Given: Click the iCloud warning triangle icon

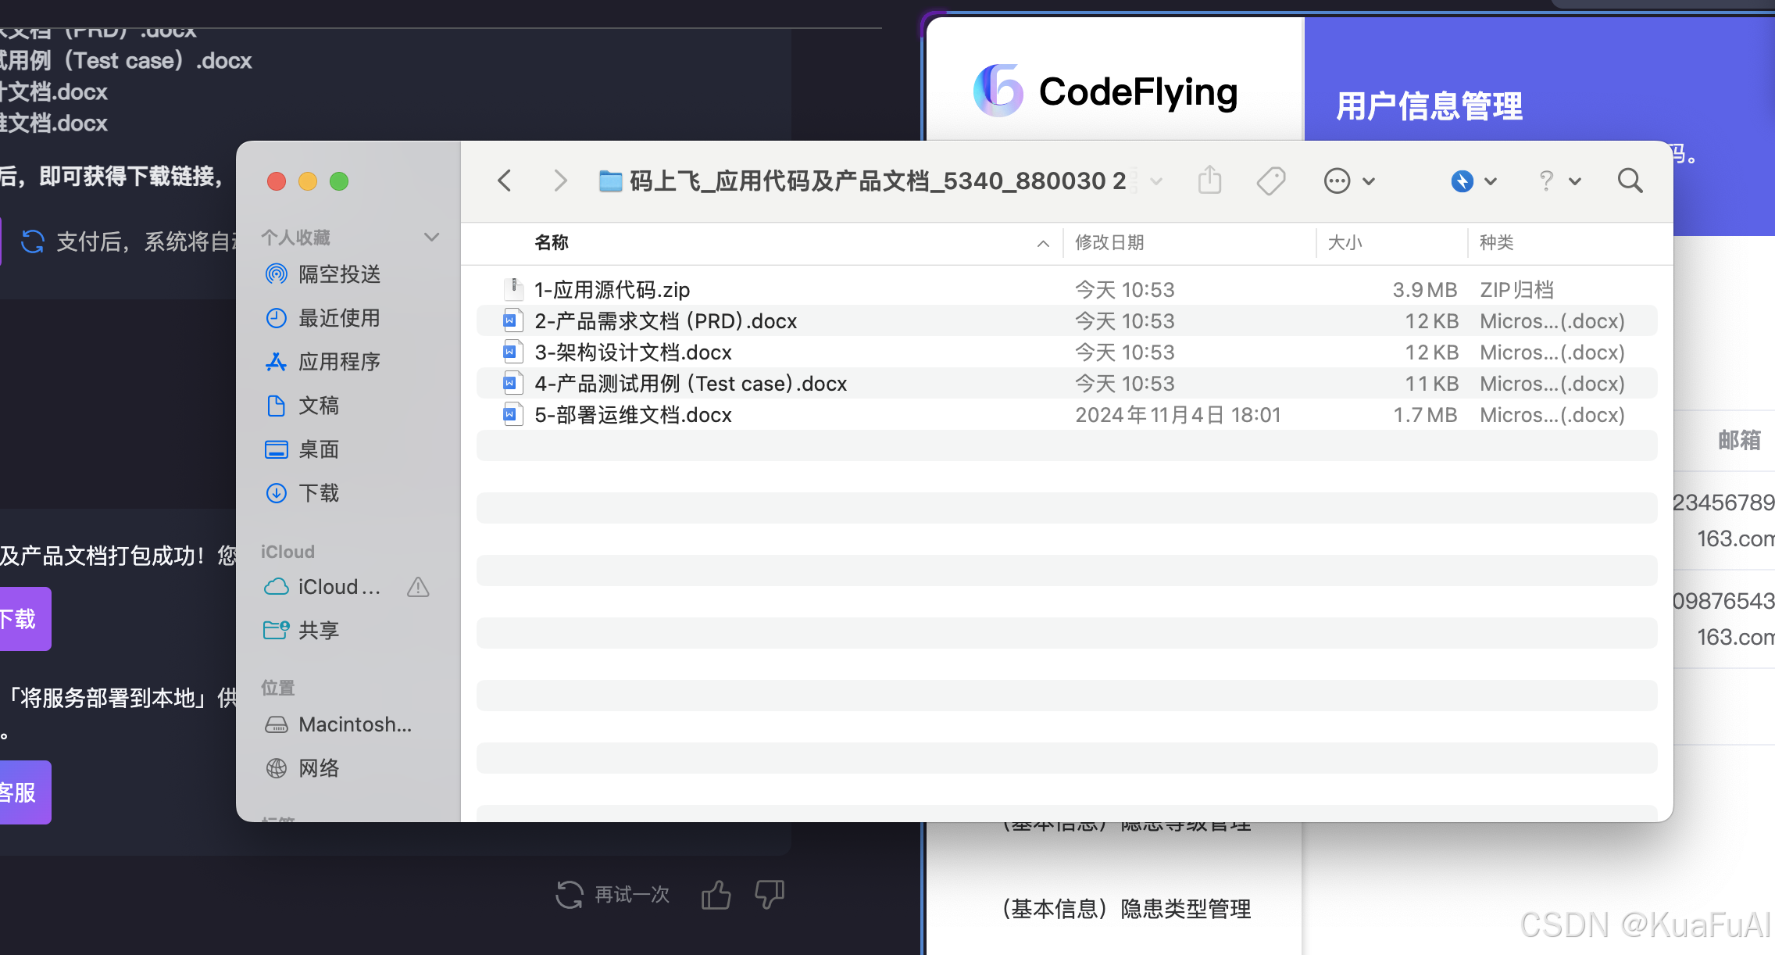Looking at the screenshot, I should (x=418, y=587).
